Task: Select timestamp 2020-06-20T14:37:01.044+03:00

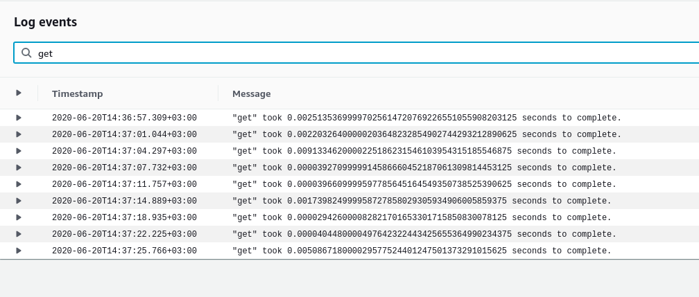Action: pos(124,134)
